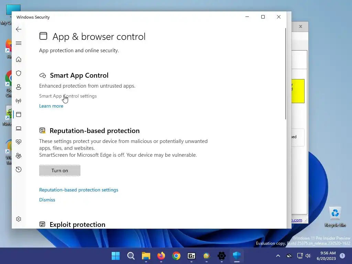Click the Smart App Control cloud icon
The height and width of the screenshot is (264, 352).
point(43,75)
